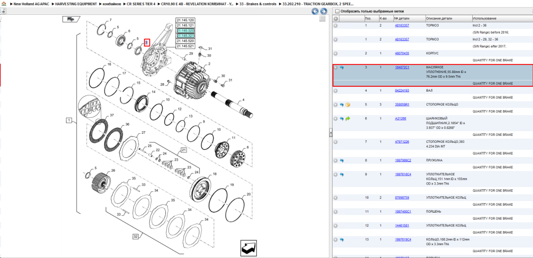The image size is (533, 258).
Task: Open part number 48070435 link
Action: (x=402, y=53)
